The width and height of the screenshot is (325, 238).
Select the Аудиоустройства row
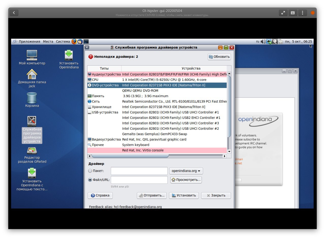[x=157, y=74]
